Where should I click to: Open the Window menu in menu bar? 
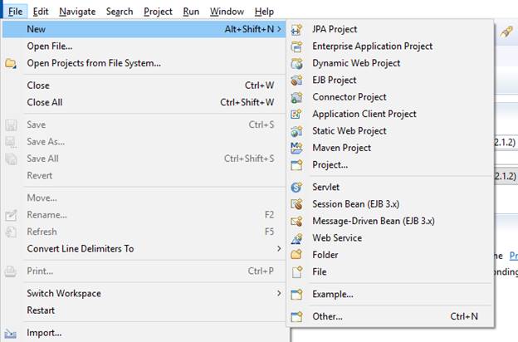[227, 12]
